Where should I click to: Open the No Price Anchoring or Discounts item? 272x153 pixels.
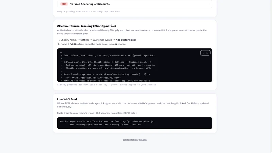[135, 4]
